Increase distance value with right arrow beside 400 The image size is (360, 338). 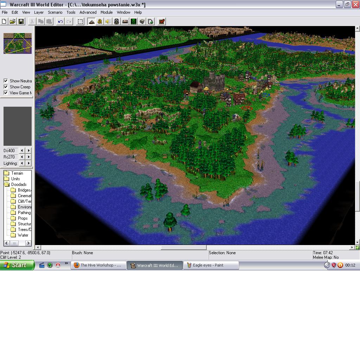[x=29, y=151]
